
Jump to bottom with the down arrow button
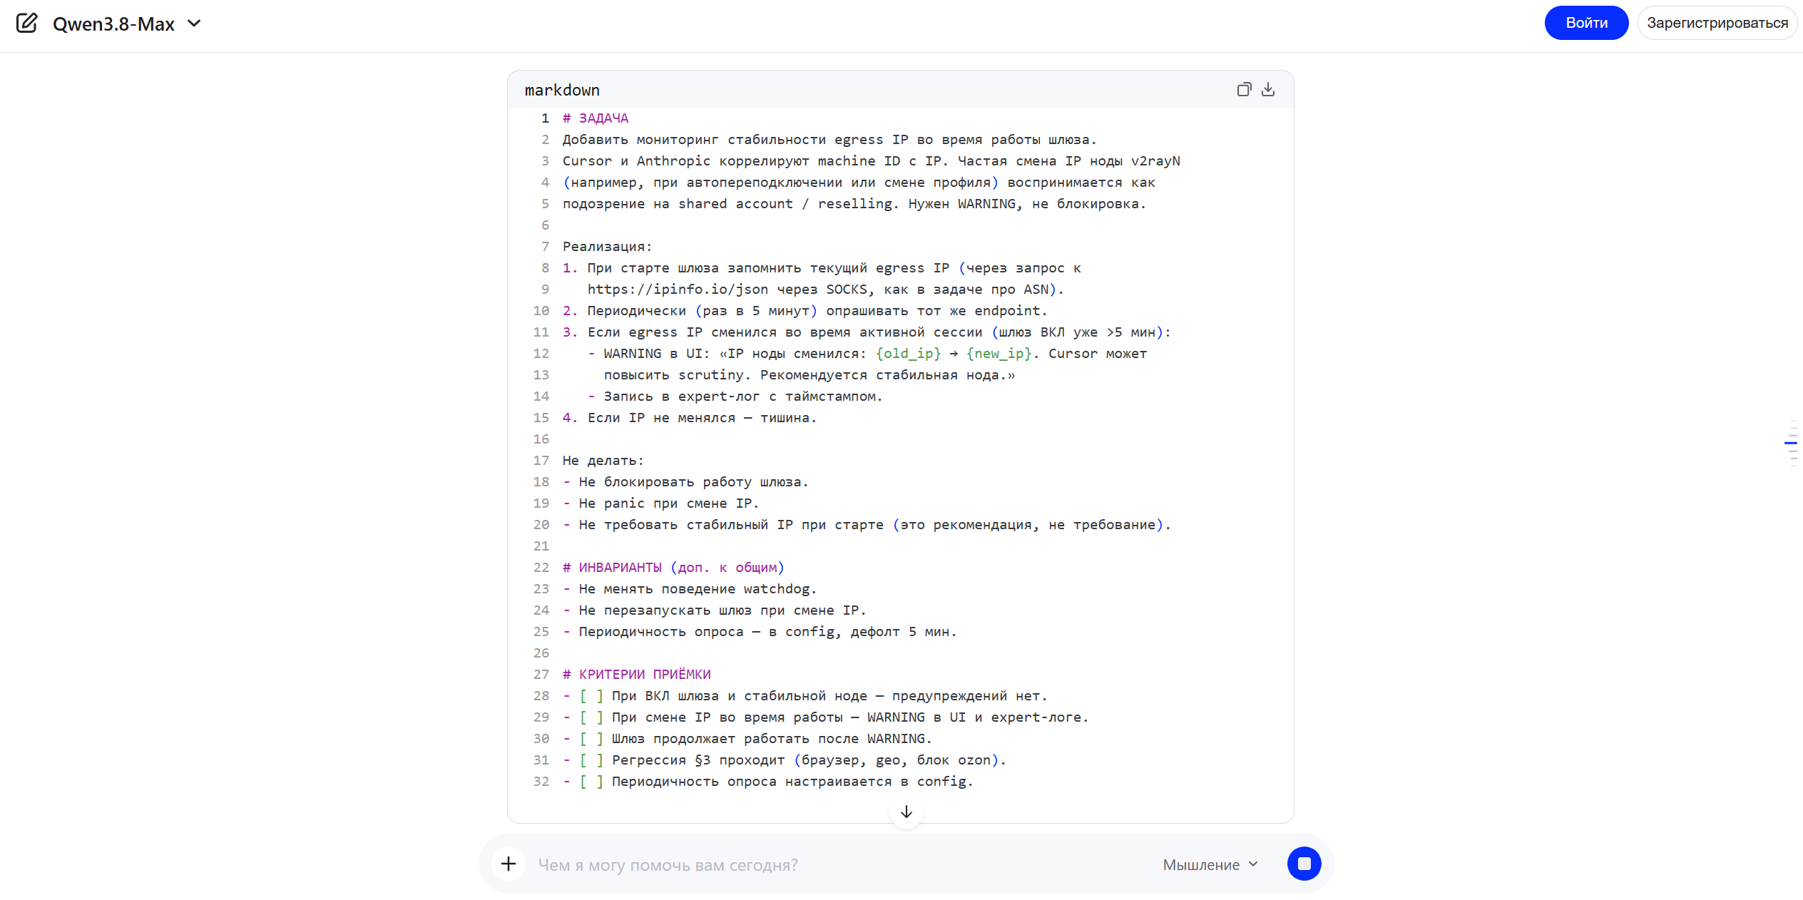pyautogui.click(x=906, y=812)
